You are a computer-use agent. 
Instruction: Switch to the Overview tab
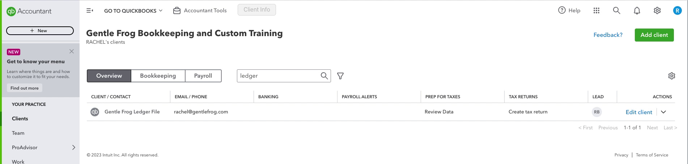[x=109, y=76]
